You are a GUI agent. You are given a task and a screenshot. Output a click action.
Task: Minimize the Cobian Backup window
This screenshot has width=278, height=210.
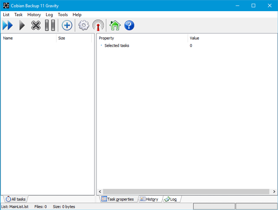click(237, 6)
